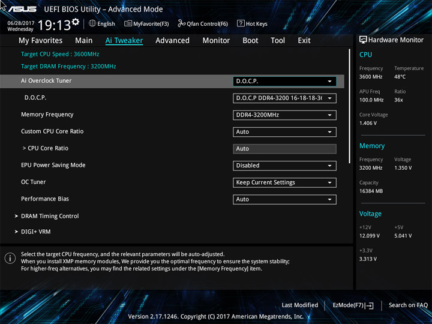The image size is (432, 324).
Task: Click the 48°C temperature value
Action: [x=400, y=77]
